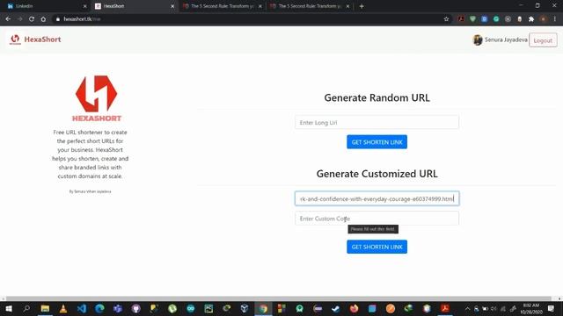The width and height of the screenshot is (563, 316).
Task: Switch to the second 5 Second Rule tab
Action: [x=310, y=6]
